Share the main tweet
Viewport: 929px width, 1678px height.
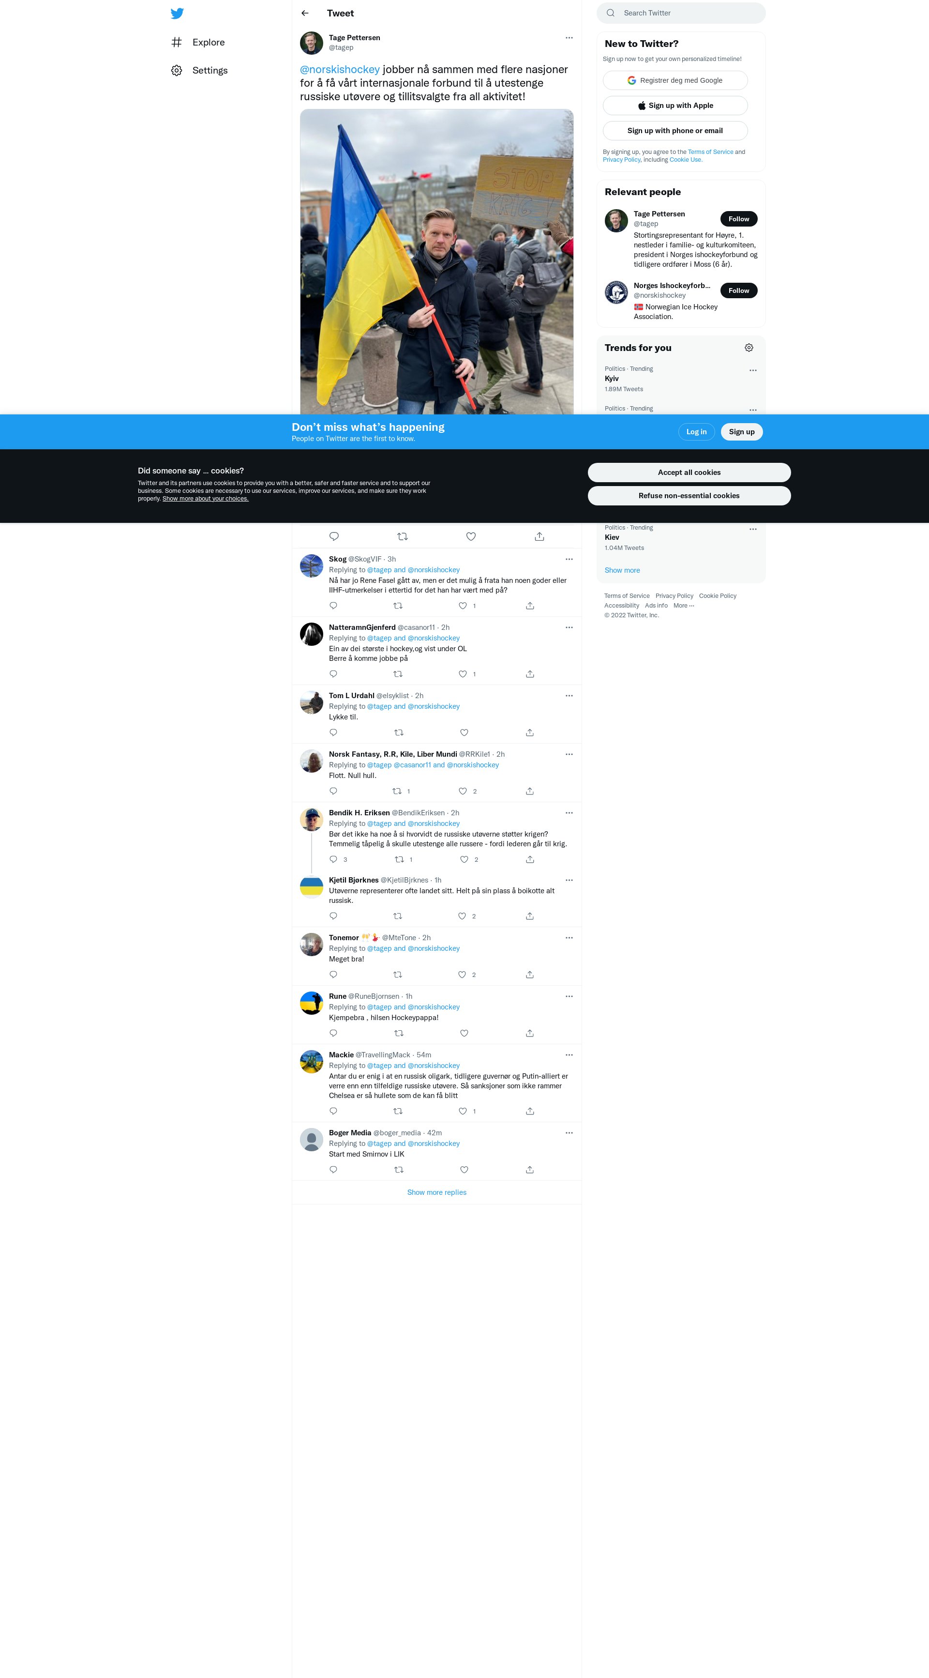click(x=539, y=536)
